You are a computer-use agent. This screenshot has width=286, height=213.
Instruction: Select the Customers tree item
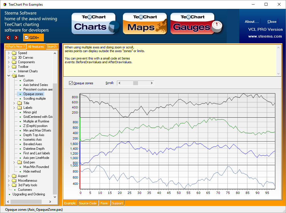tap(25, 189)
